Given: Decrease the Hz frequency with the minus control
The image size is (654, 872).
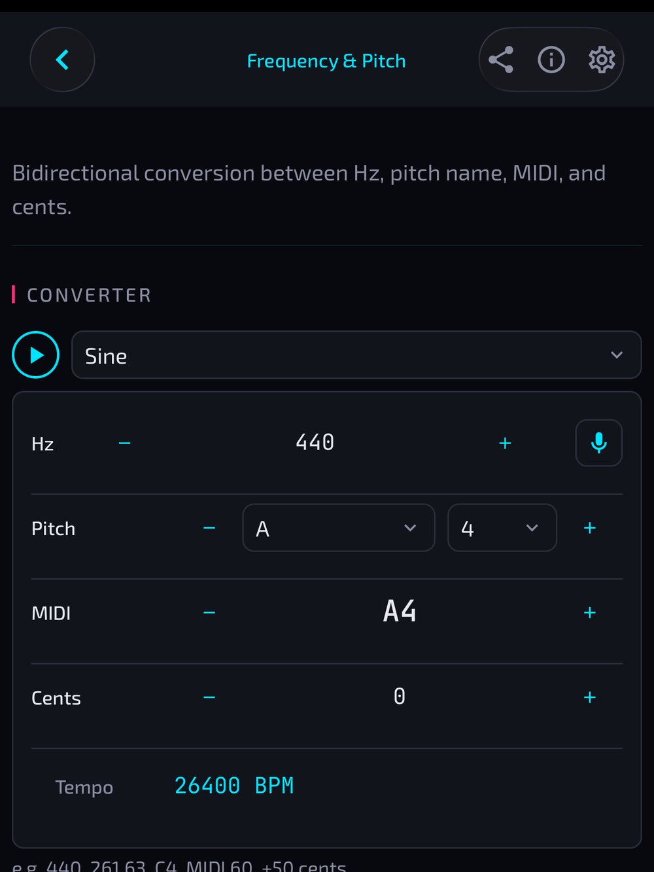Looking at the screenshot, I should (124, 443).
